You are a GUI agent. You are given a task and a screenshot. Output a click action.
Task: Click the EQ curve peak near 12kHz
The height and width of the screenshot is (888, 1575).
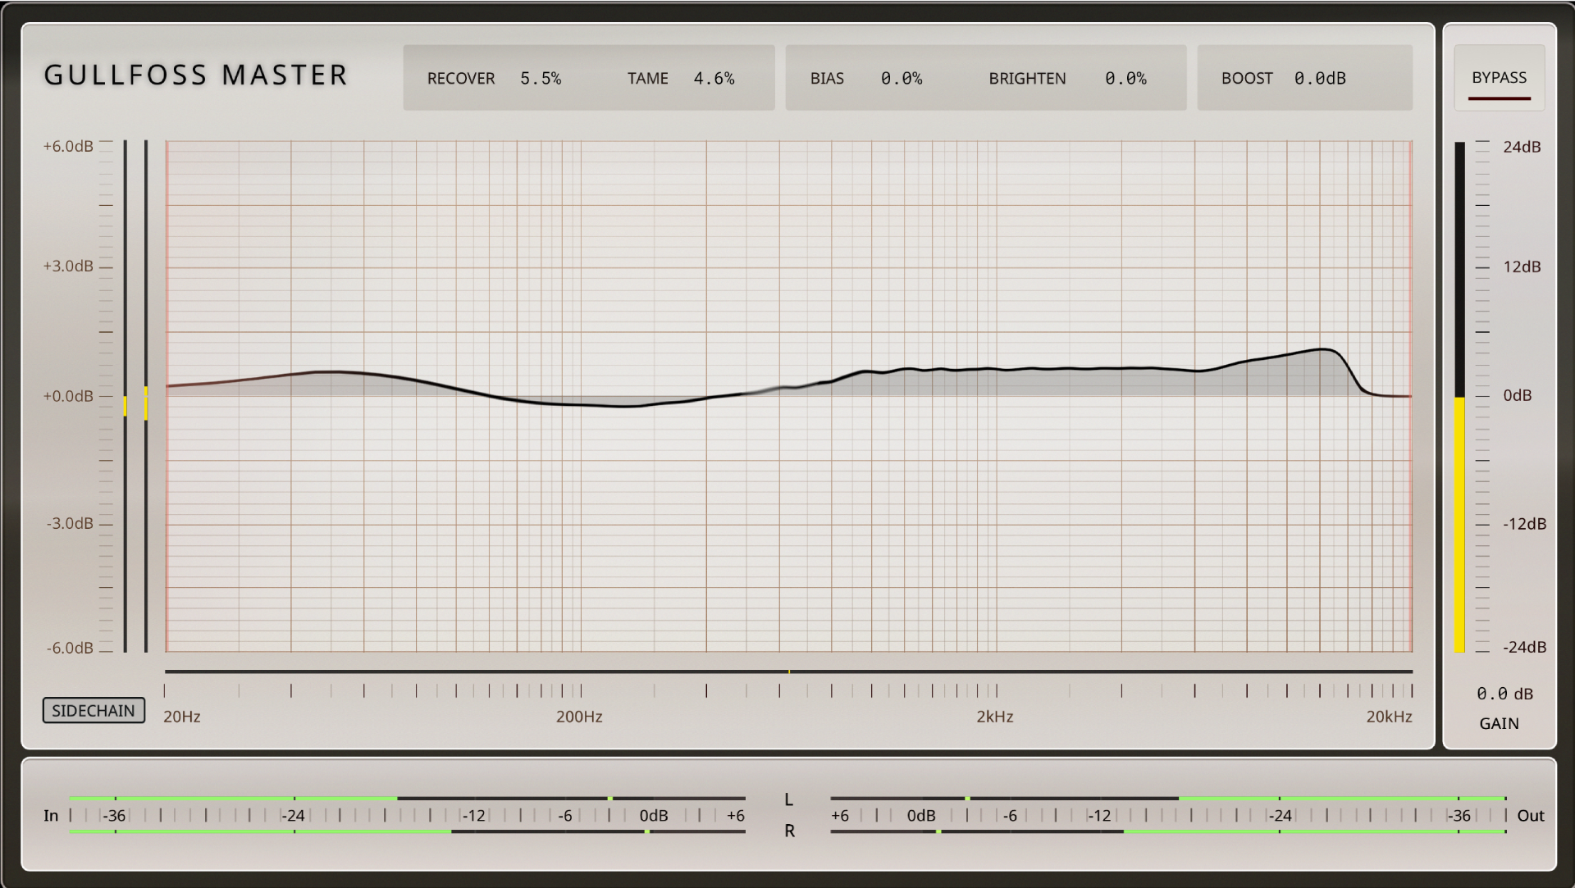pyautogui.click(x=1322, y=350)
